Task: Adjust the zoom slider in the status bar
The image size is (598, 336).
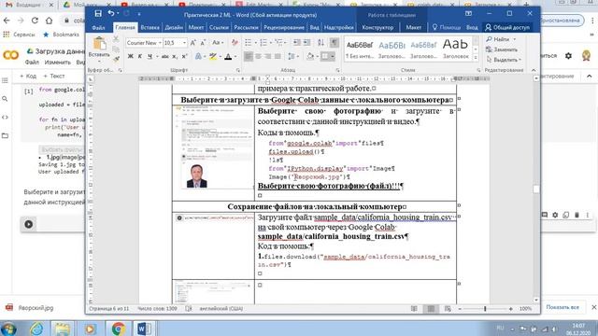Action: pyautogui.click(x=485, y=309)
